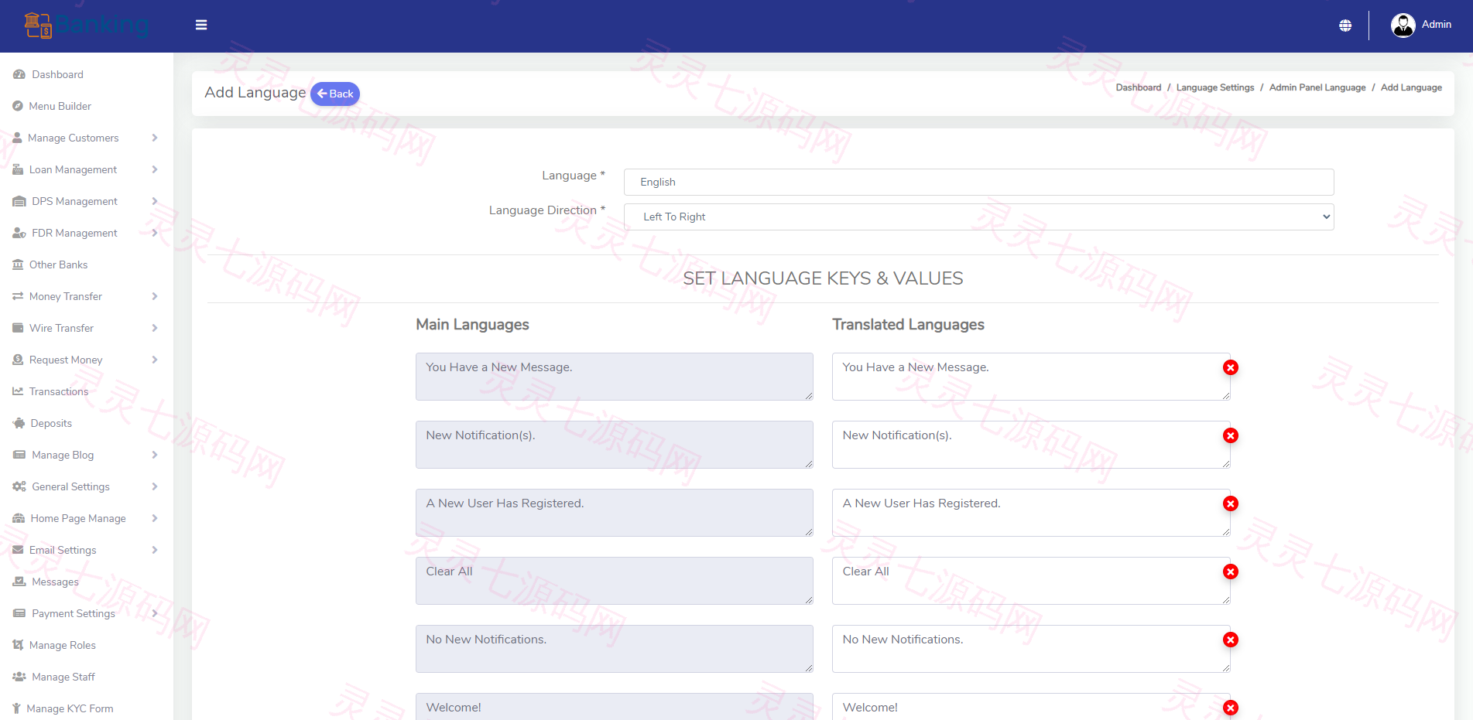This screenshot has height=720, width=1473.
Task: Open the Payment Settings menu item
Action: (86, 613)
